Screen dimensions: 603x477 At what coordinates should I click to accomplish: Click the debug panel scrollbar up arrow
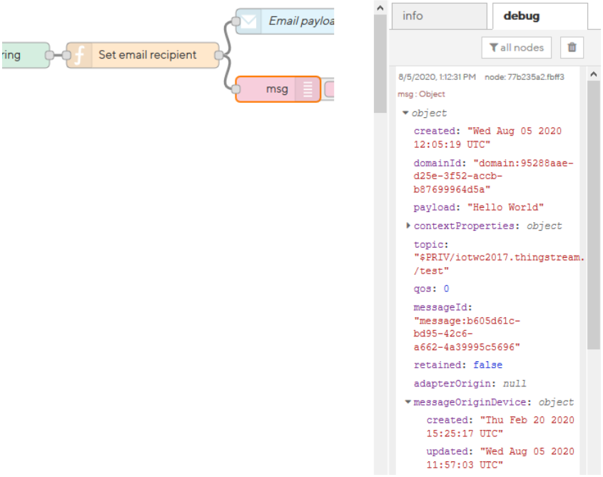pyautogui.click(x=594, y=74)
